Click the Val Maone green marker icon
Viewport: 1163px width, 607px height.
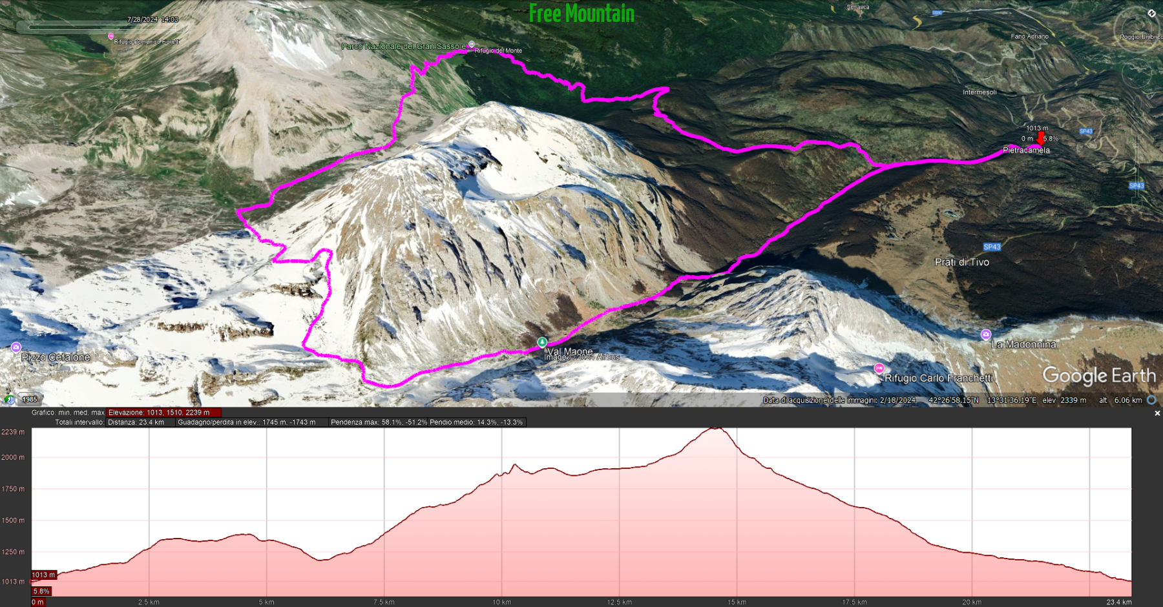(542, 342)
